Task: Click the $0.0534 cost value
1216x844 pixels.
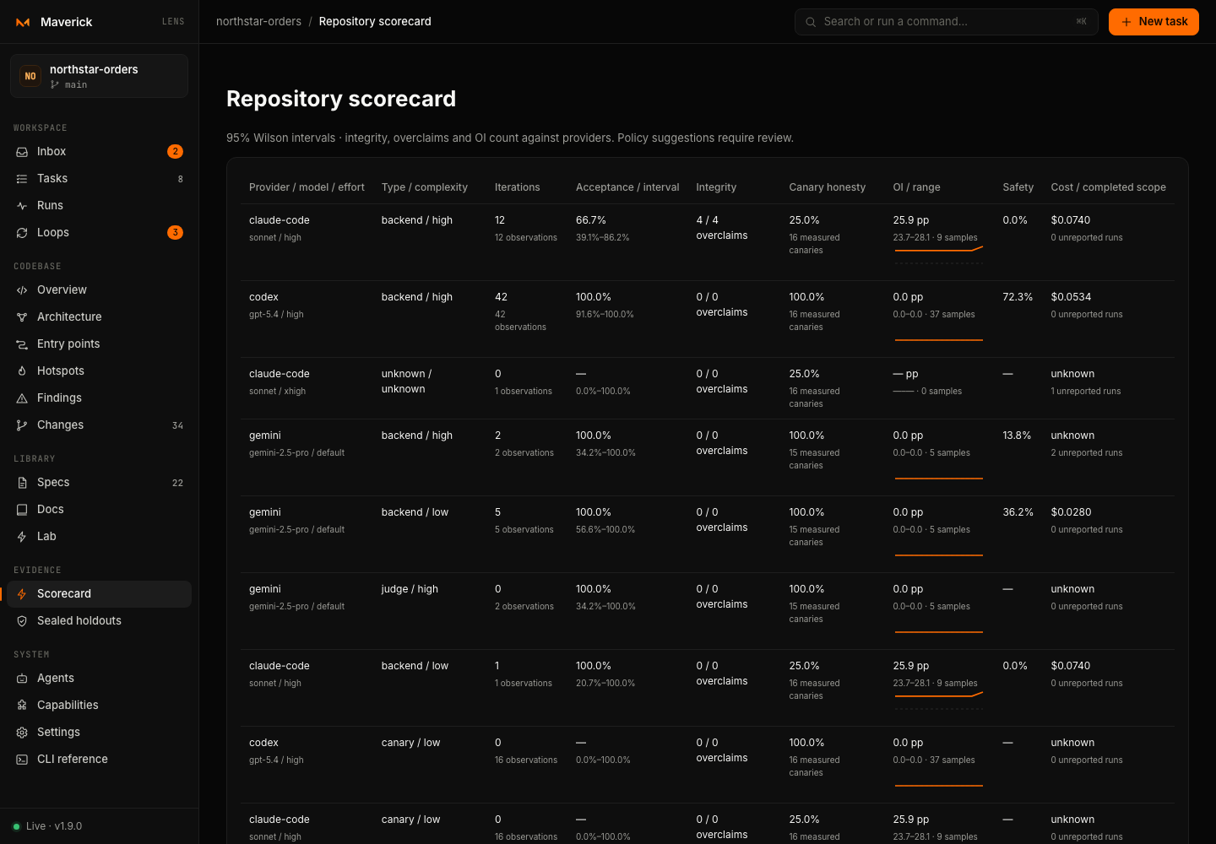Action: (1071, 297)
